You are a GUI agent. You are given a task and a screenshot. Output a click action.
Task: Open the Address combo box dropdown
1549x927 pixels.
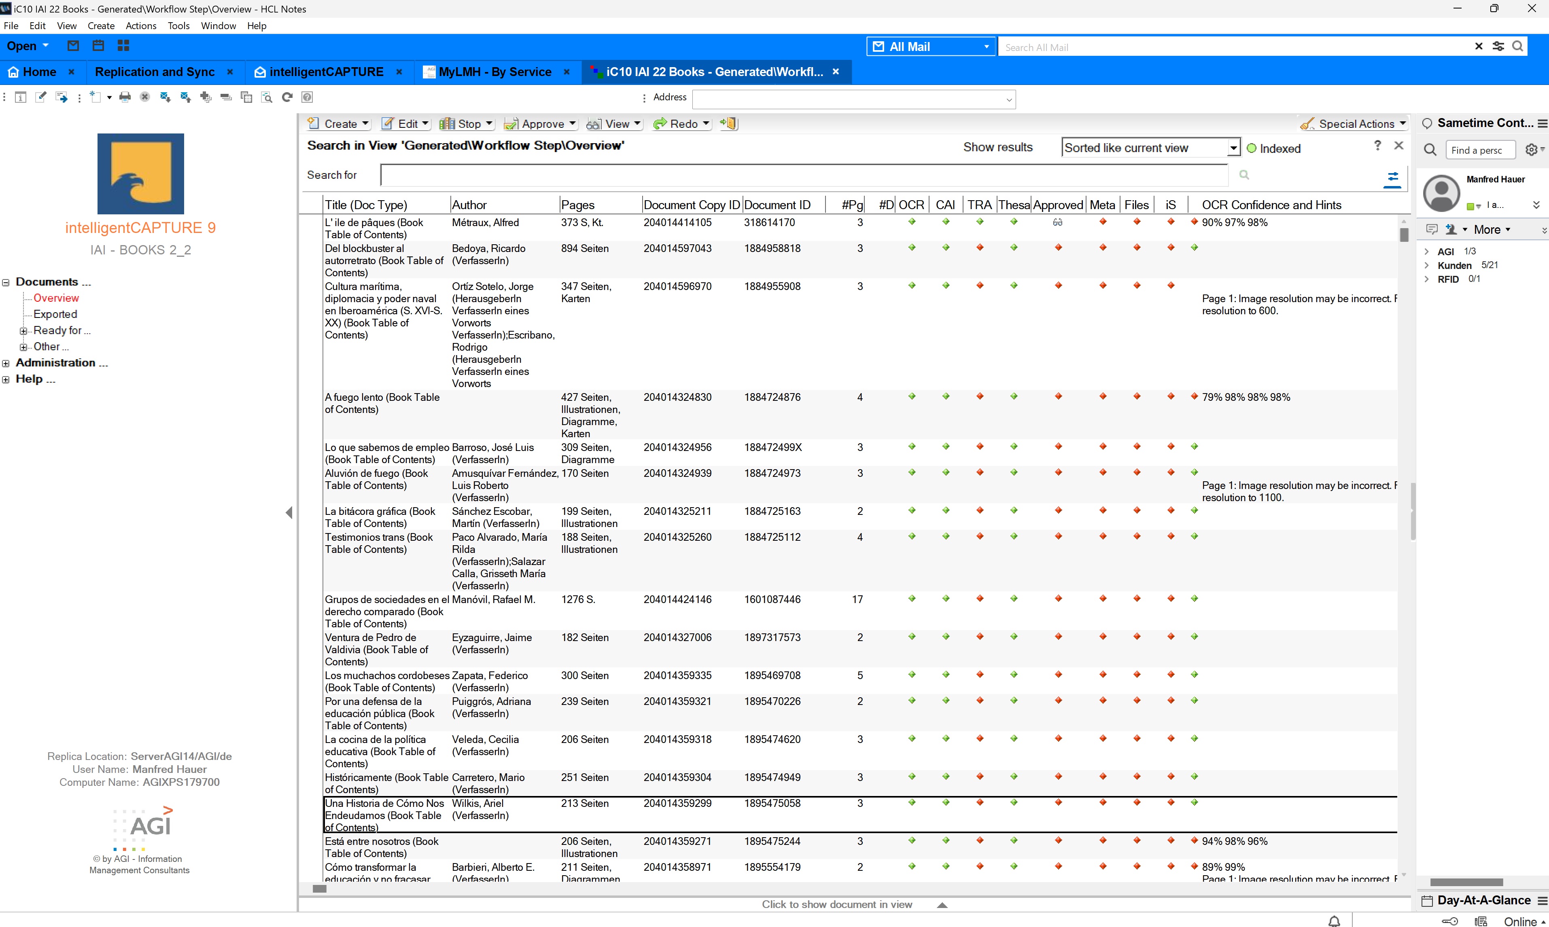(x=1008, y=99)
